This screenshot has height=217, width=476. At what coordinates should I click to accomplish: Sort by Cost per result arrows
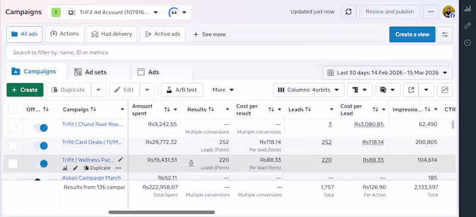click(x=271, y=109)
